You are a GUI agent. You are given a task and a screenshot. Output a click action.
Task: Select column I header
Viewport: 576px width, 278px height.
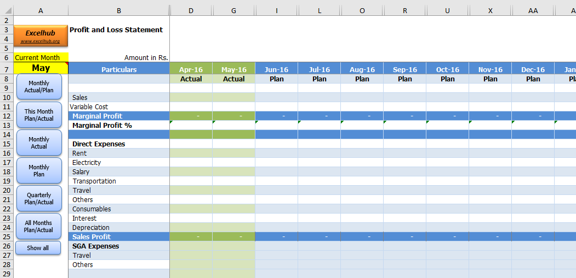pos(277,11)
